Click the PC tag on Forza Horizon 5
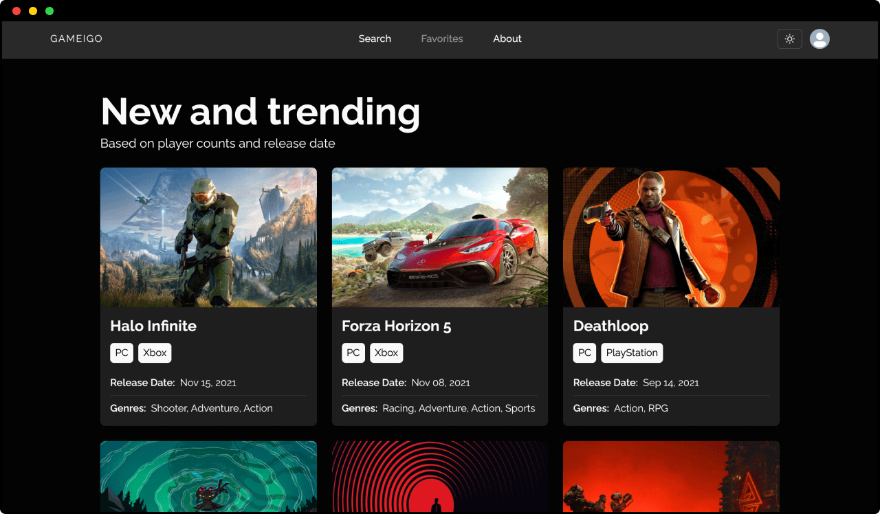Viewport: 880px width, 514px height. click(353, 353)
